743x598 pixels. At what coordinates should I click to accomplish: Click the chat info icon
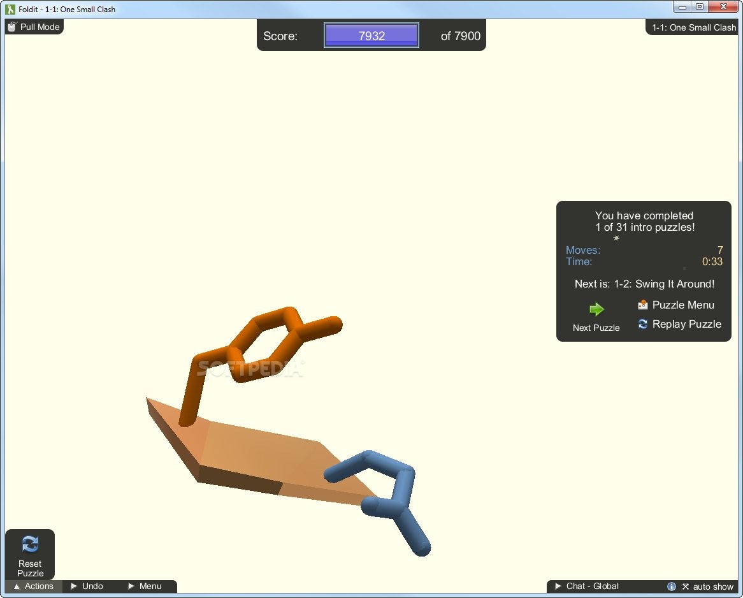click(672, 587)
